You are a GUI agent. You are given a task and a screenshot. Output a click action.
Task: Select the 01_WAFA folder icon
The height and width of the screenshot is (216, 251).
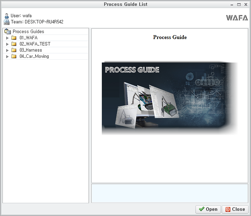point(14,38)
